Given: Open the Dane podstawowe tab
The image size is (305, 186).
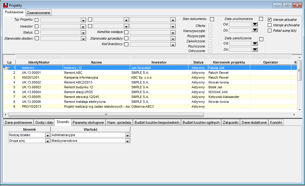Looking at the screenshot, I should (18, 122).
